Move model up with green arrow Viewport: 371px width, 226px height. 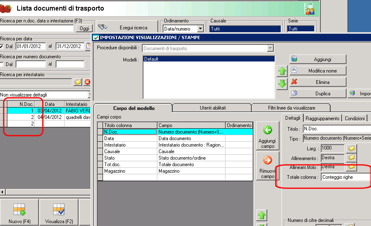click(x=282, y=71)
